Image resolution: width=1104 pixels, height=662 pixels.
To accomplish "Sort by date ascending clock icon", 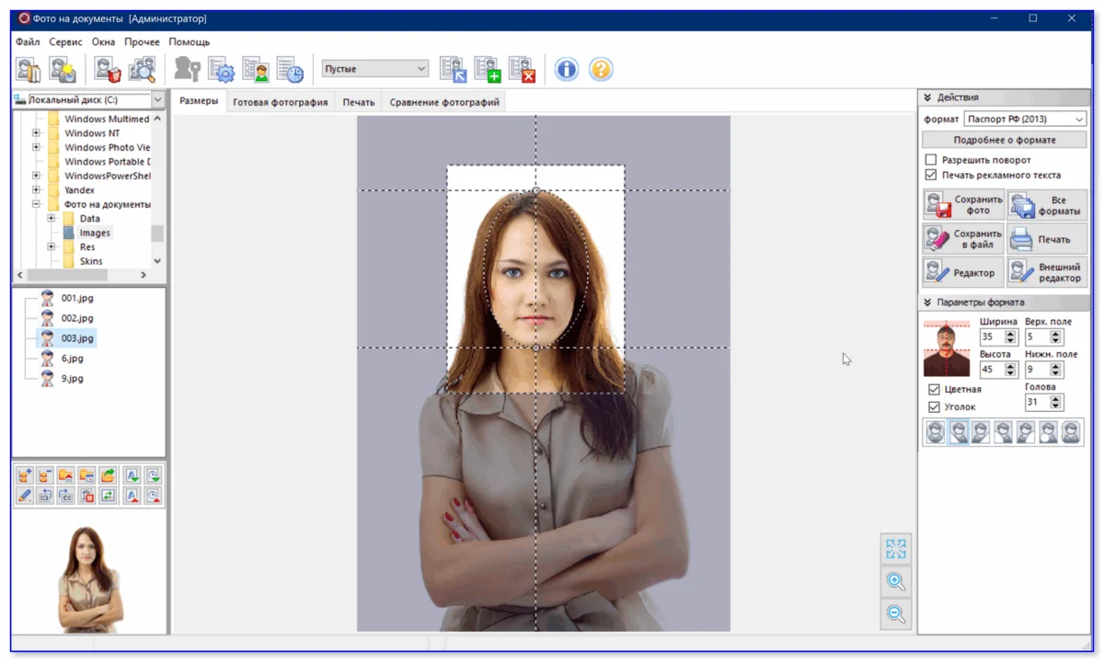I will 153,475.
